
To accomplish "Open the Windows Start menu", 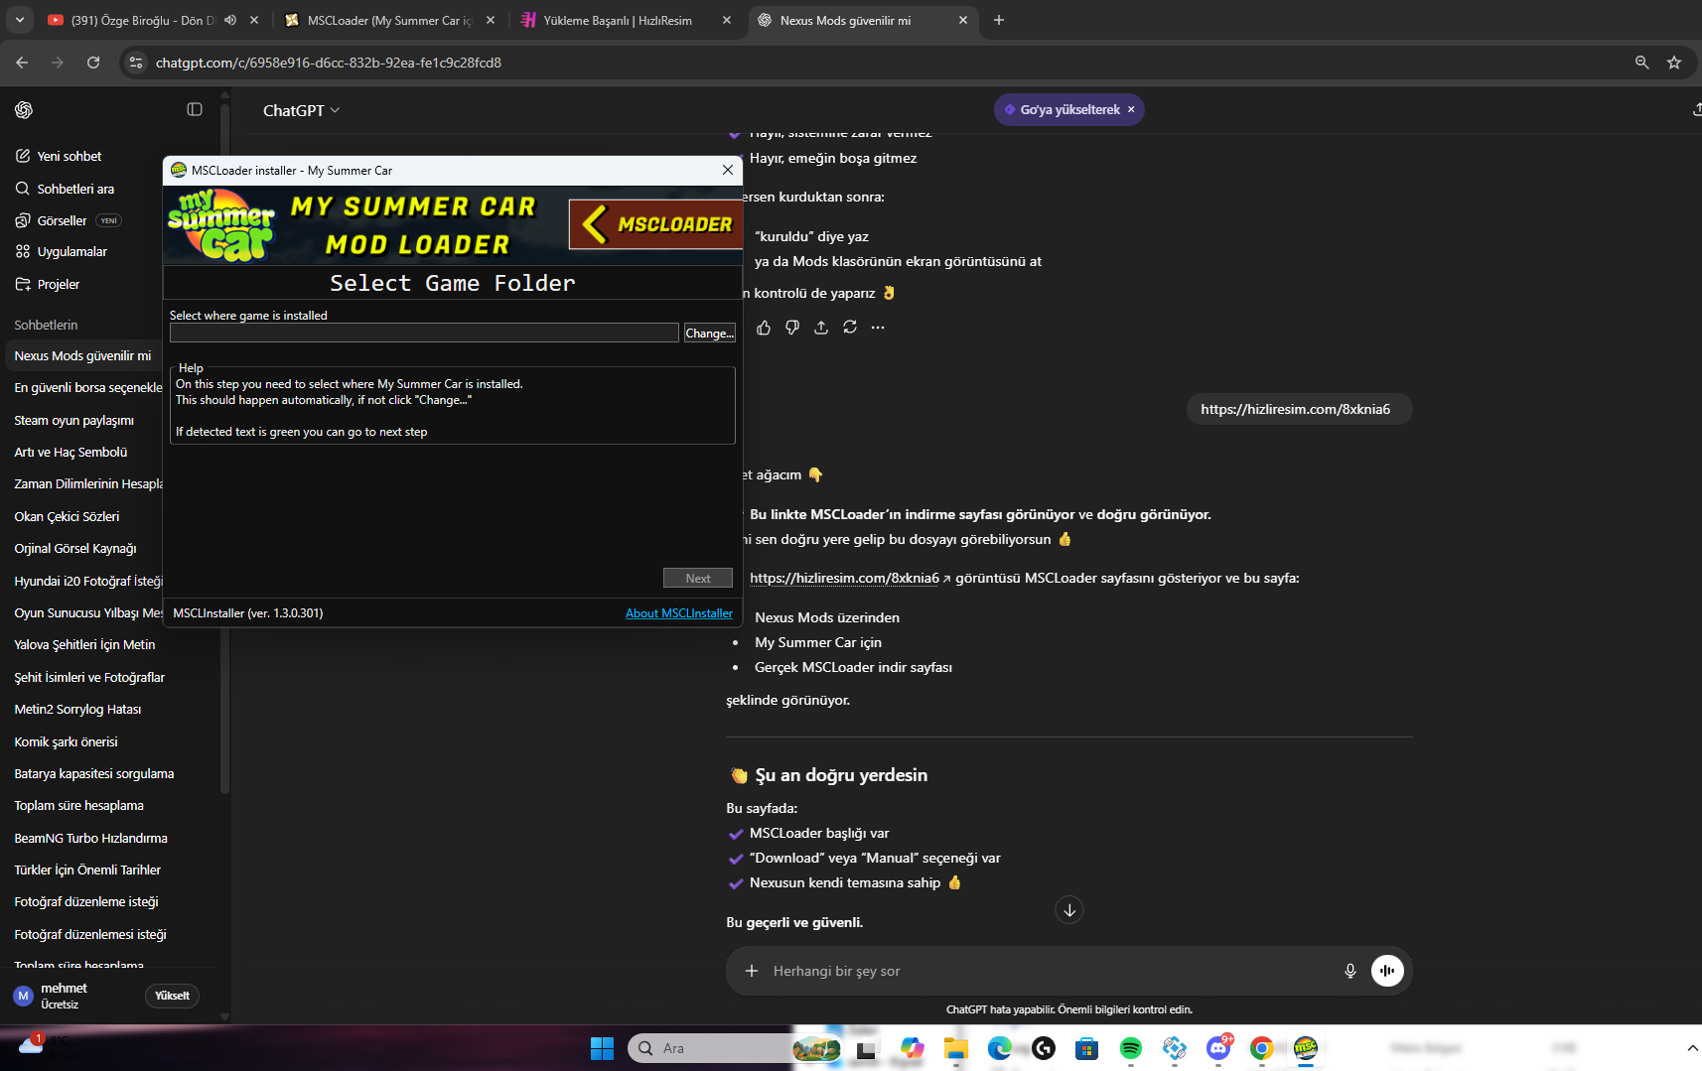I will click(x=602, y=1048).
